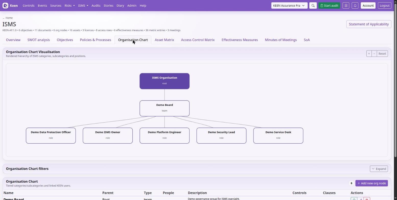
Task: Open the Objectives tab
Action: 65,40
